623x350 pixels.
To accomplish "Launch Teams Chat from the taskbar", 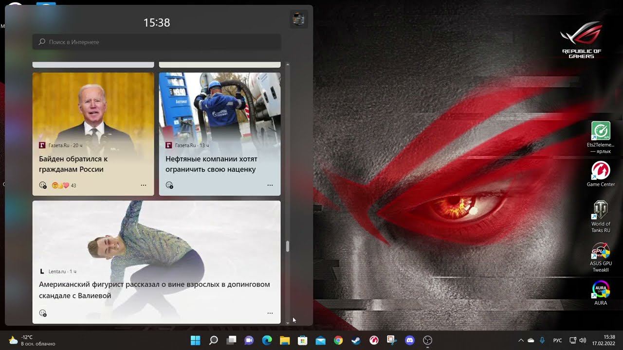I will 249,340.
